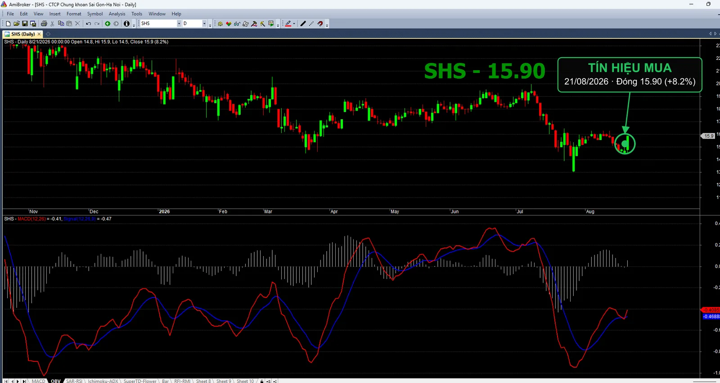Click the Paste clipboard icon
Screen dimensions: 720x383
click(69, 23)
